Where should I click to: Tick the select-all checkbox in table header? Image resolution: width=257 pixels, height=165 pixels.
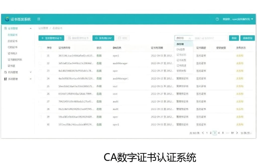pos(40,48)
